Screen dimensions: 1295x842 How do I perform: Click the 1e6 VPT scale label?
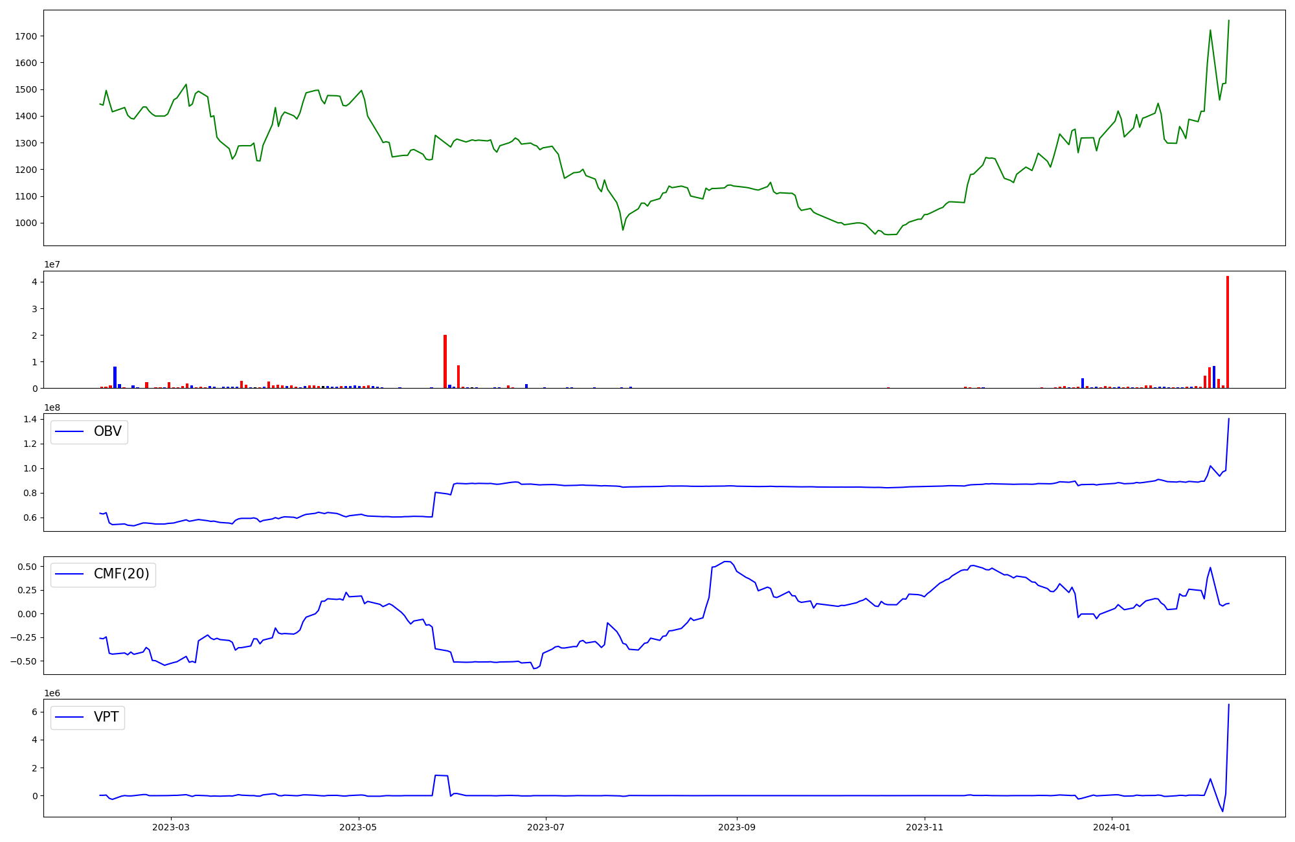[x=52, y=693]
